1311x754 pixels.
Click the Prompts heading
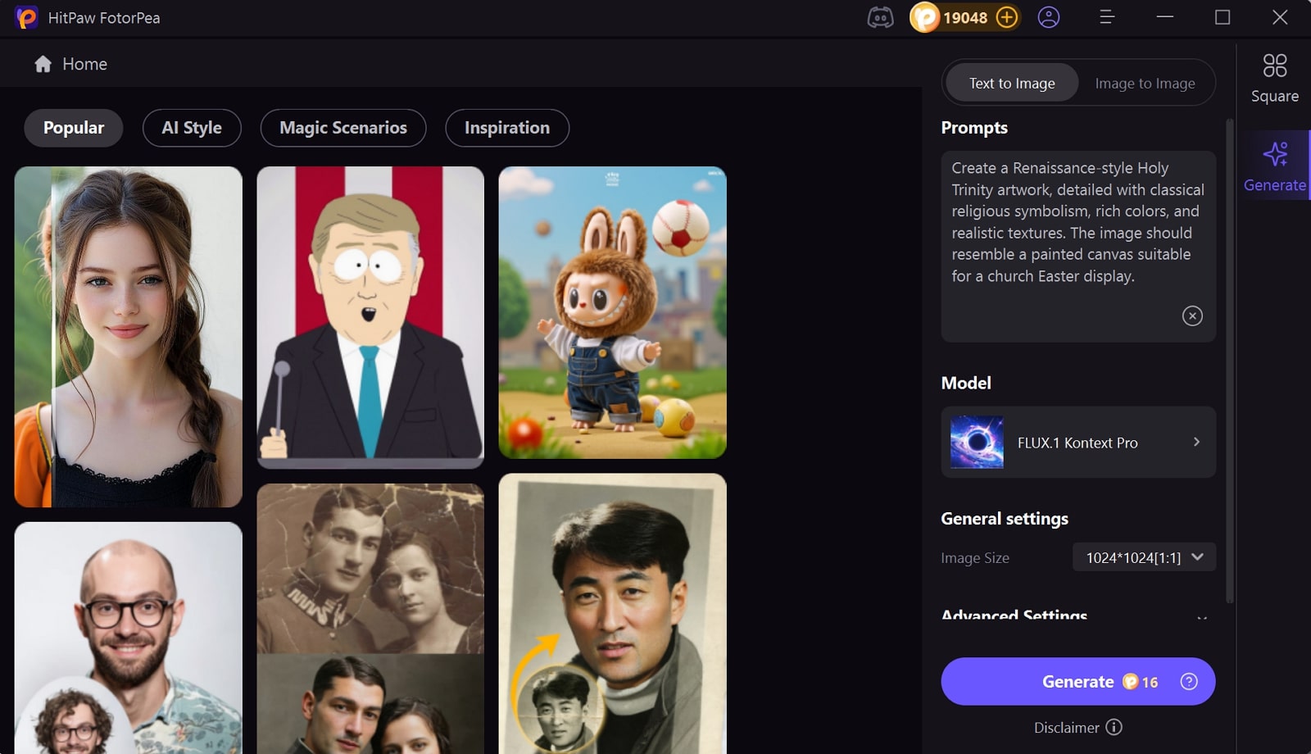974,128
